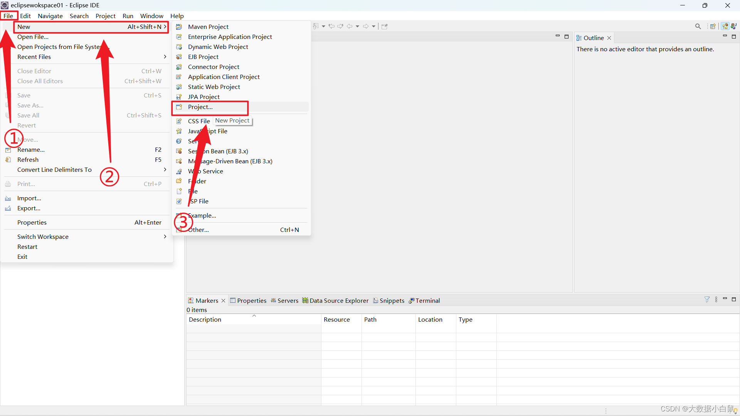740x416 pixels.
Task: Click the Open Perspective icon
Action: [713, 26]
